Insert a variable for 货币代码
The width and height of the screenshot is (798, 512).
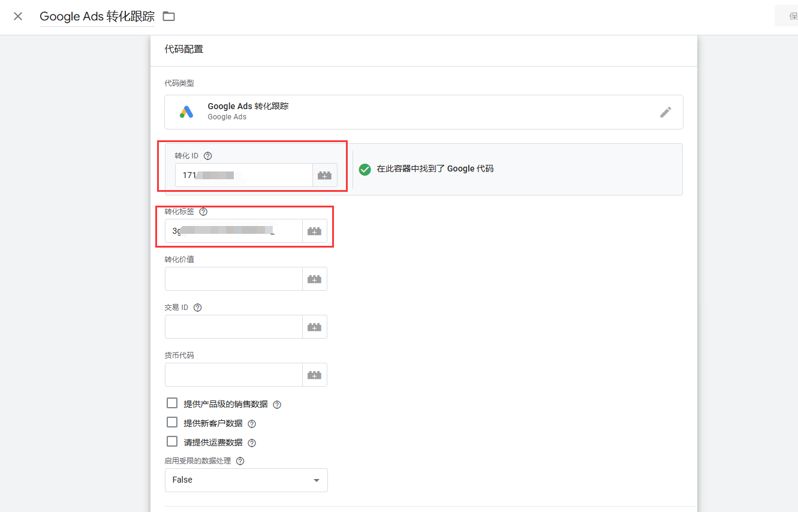315,375
